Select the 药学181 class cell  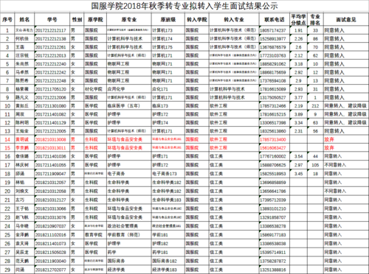coord(168,252)
